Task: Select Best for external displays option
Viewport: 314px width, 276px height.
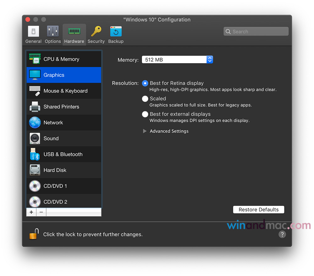Action: tap(145, 114)
